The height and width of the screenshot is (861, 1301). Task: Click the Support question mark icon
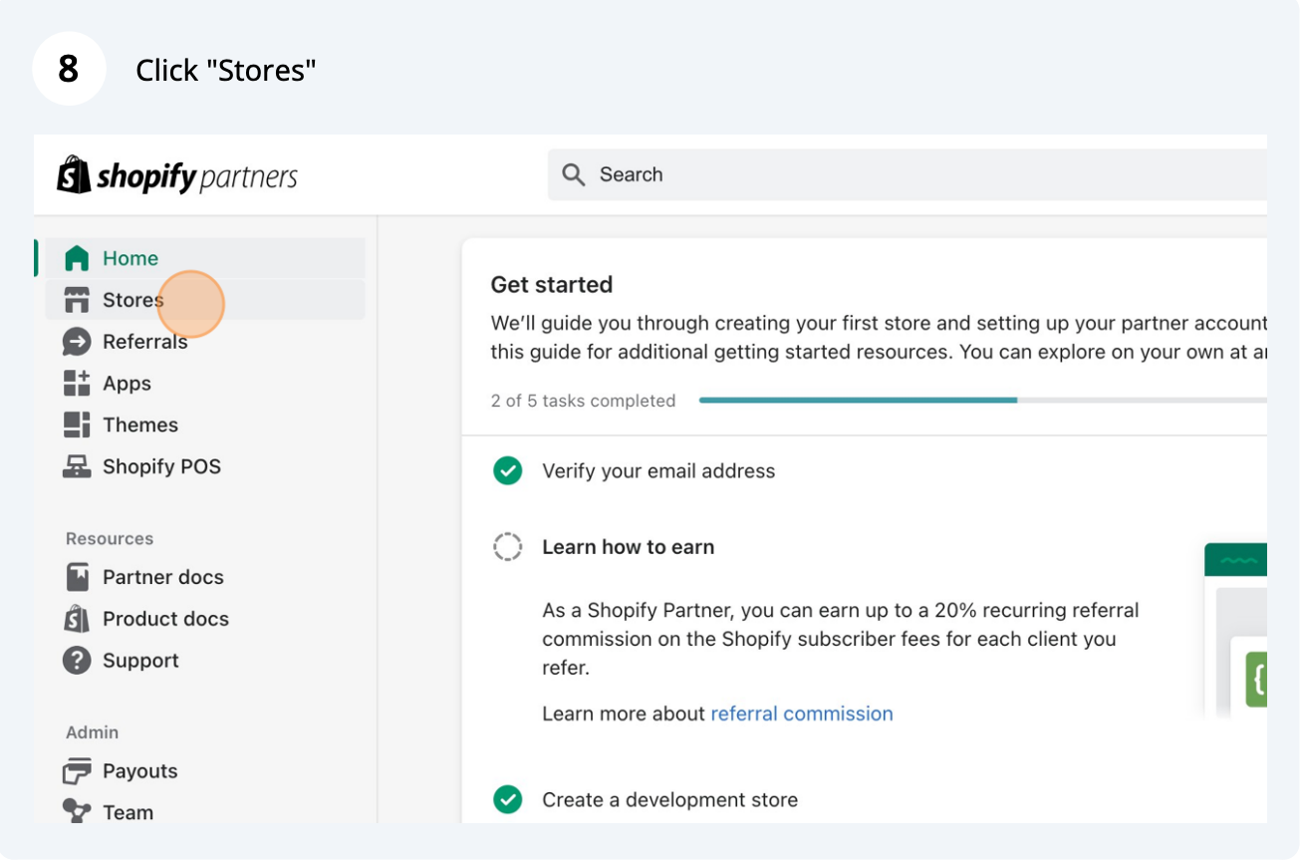pyautogui.click(x=77, y=661)
